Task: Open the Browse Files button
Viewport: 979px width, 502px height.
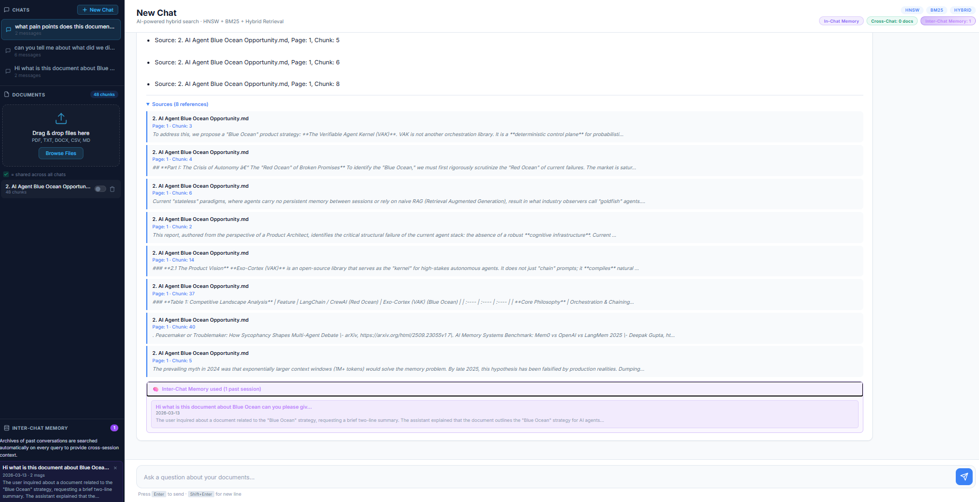Action: pyautogui.click(x=61, y=153)
